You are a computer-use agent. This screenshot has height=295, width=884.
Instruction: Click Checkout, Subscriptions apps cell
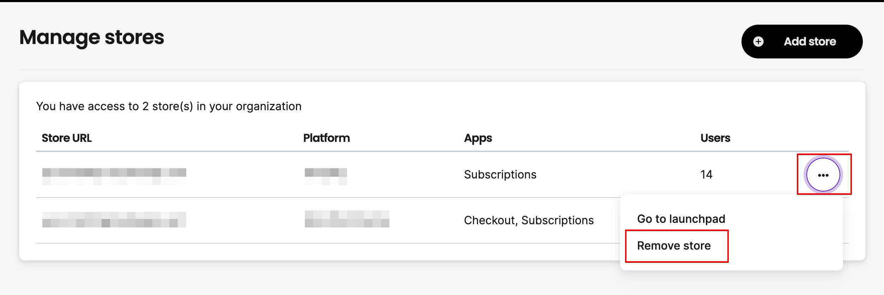529,220
